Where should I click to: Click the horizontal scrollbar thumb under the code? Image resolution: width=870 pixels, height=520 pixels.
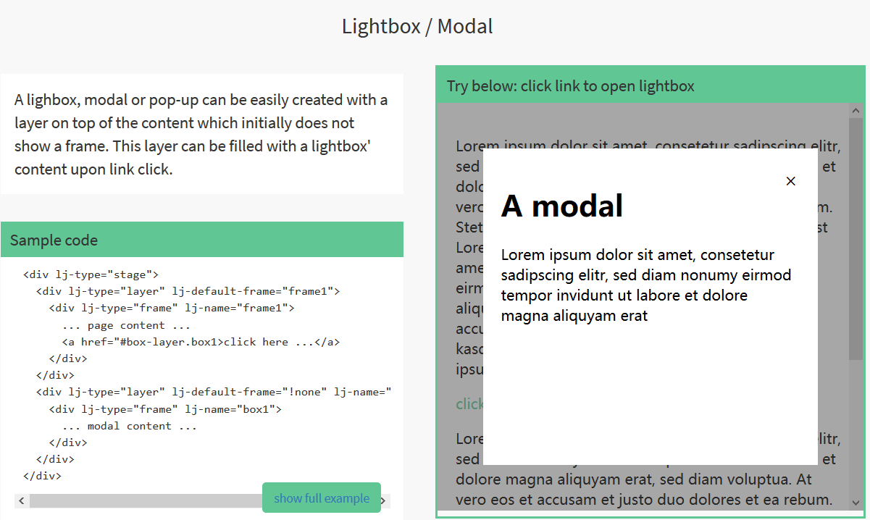coord(146,500)
